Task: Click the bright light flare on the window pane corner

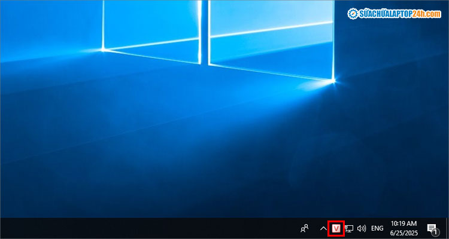Action: tap(334, 81)
